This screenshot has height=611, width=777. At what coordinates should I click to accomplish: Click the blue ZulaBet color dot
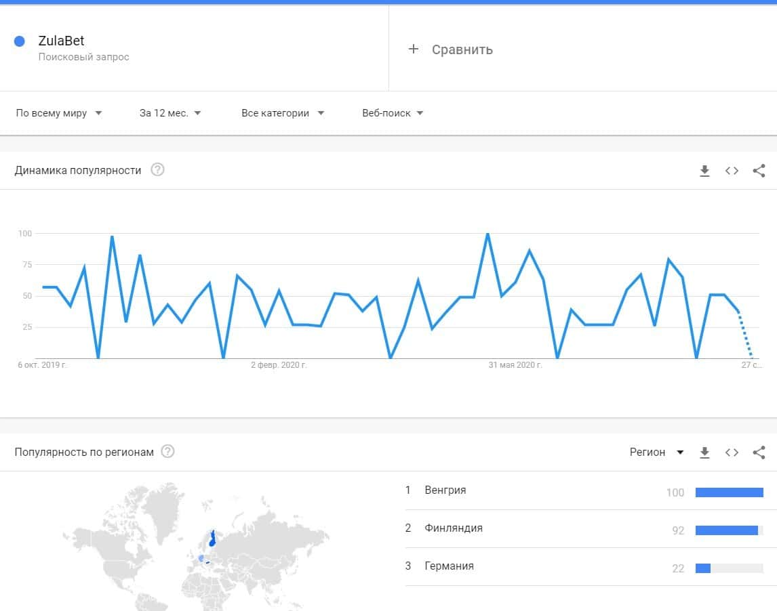tap(20, 41)
